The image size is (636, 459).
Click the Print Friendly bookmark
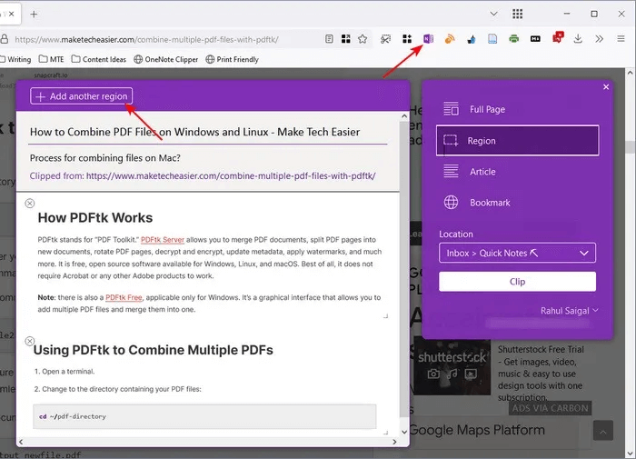[x=232, y=59]
